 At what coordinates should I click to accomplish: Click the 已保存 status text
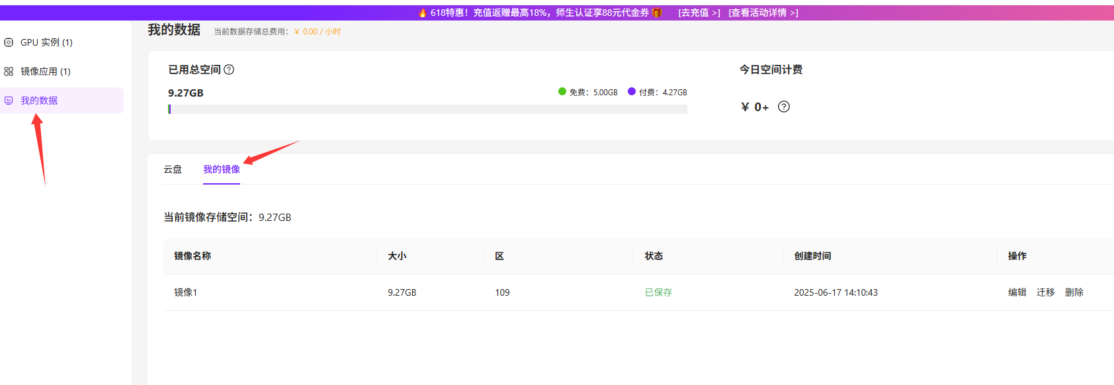658,292
